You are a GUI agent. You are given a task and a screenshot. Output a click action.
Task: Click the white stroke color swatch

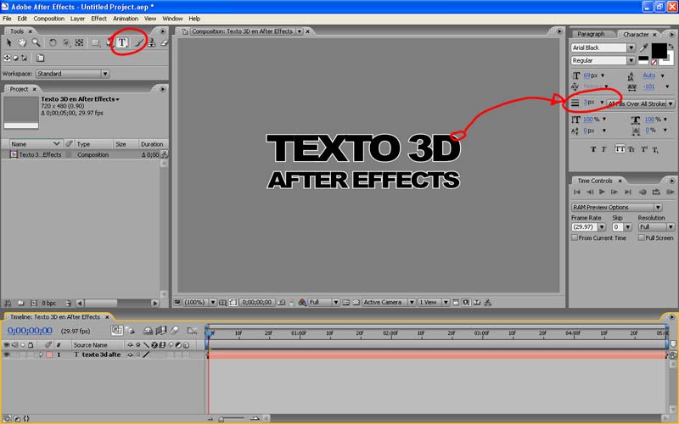[669, 60]
